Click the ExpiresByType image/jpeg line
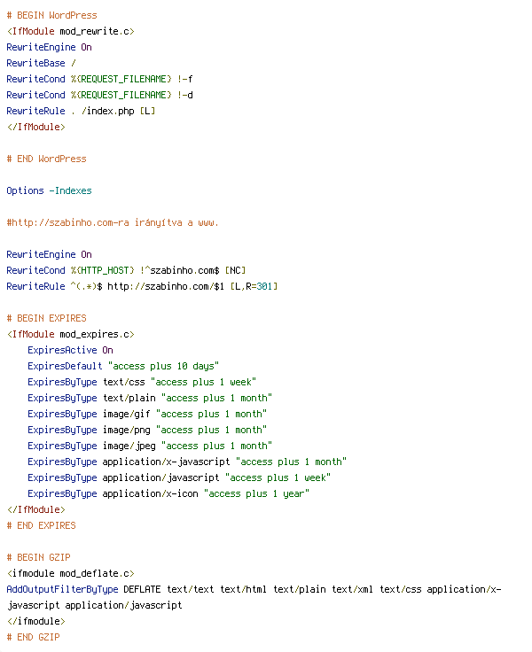 coord(150,446)
